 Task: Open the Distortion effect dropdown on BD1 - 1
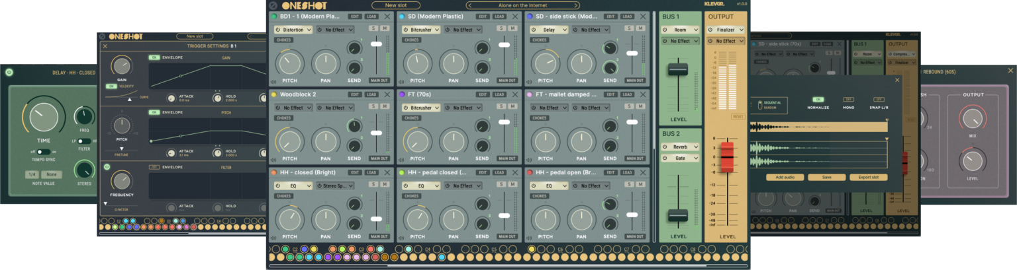tap(293, 30)
